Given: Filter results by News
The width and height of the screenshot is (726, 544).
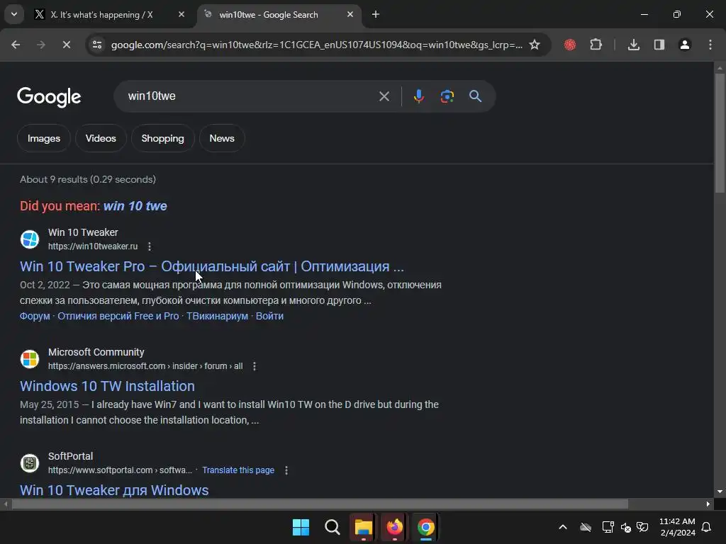Looking at the screenshot, I should (222, 138).
